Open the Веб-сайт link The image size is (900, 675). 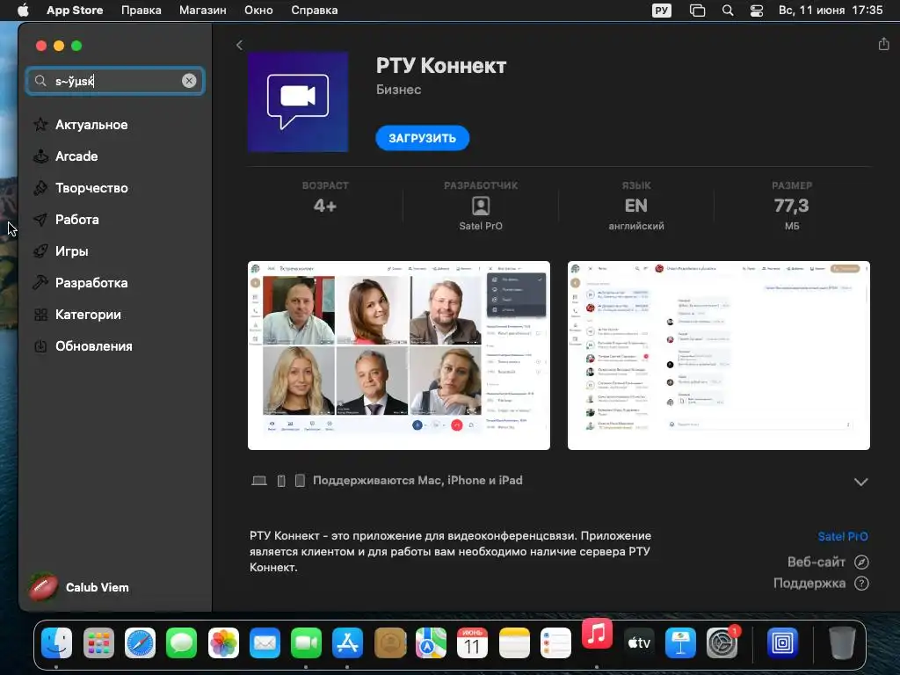(828, 562)
